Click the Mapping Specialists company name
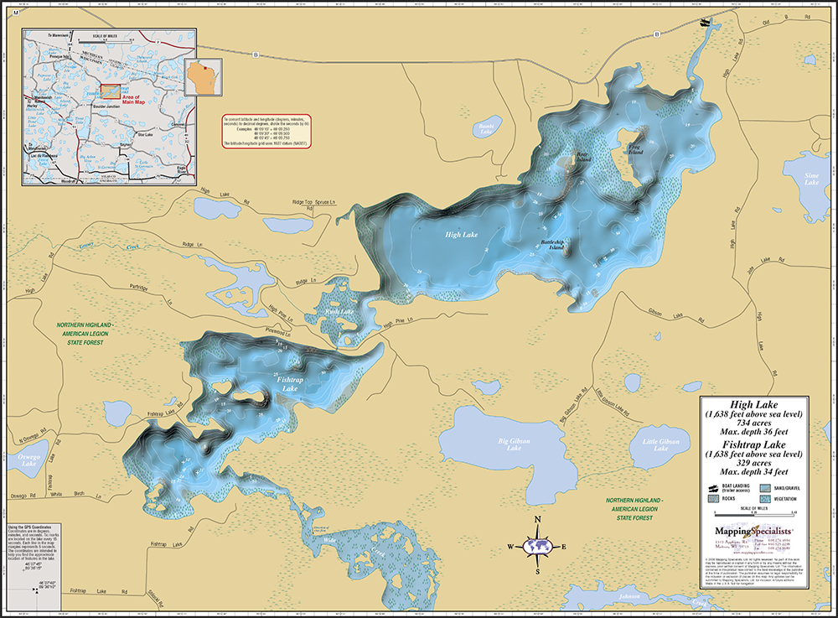This screenshot has height=618, width=838. pos(754,532)
